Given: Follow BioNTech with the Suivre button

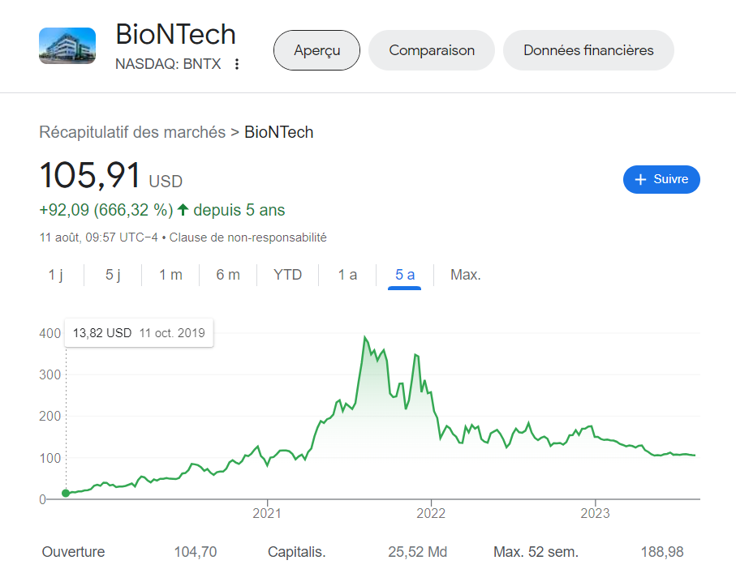Looking at the screenshot, I should [x=661, y=180].
